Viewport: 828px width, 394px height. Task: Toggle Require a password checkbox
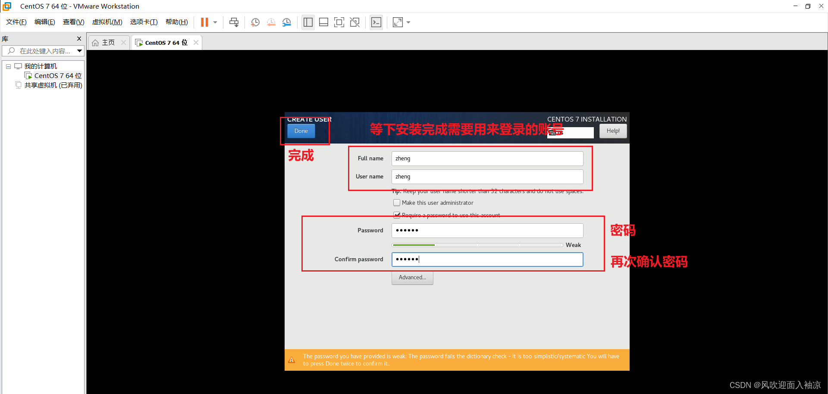pos(397,215)
